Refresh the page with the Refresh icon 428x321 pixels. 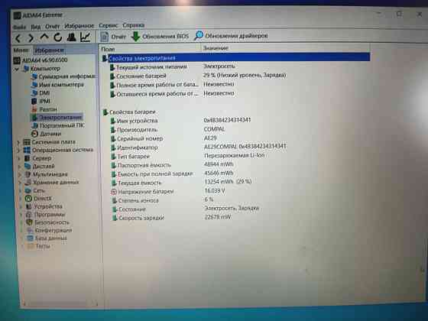tap(57, 37)
